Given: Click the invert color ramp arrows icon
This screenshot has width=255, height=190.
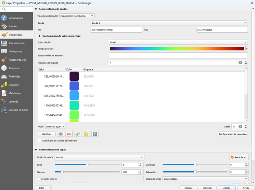Looking at the screenshot, I should (x=78, y=134).
